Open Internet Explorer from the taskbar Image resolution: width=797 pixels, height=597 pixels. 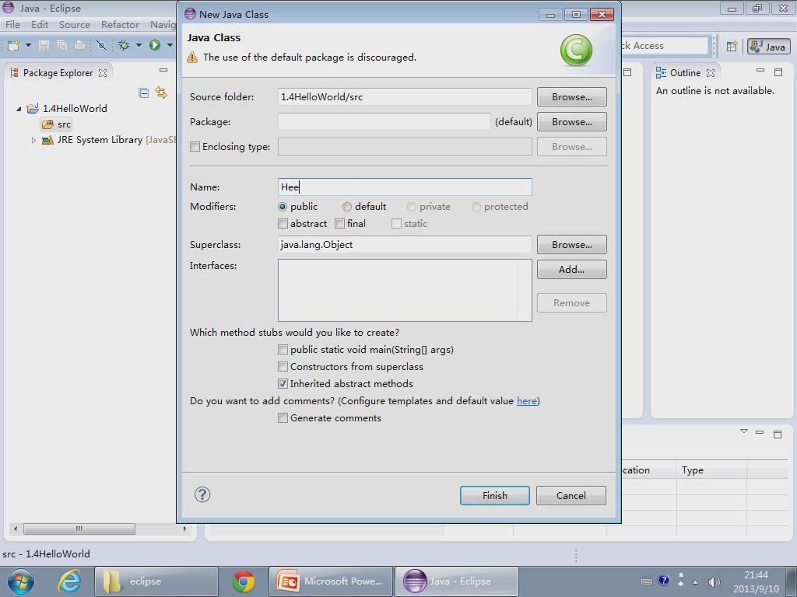click(69, 581)
